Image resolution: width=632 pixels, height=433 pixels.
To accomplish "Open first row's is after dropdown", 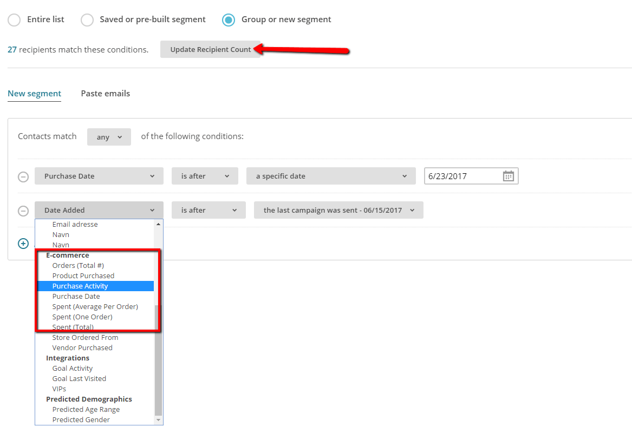I will [x=205, y=176].
